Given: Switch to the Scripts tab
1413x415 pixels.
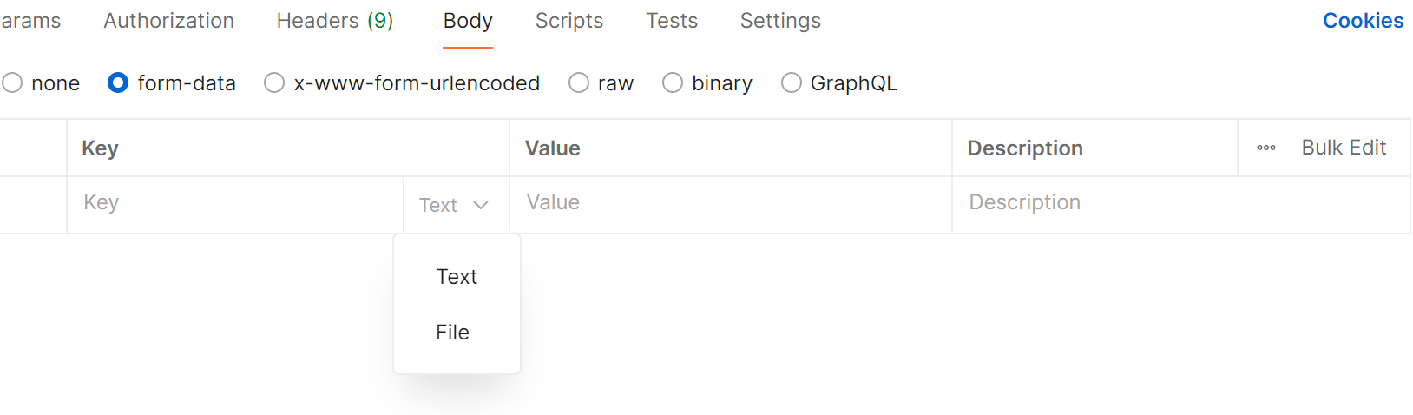Looking at the screenshot, I should [x=569, y=21].
